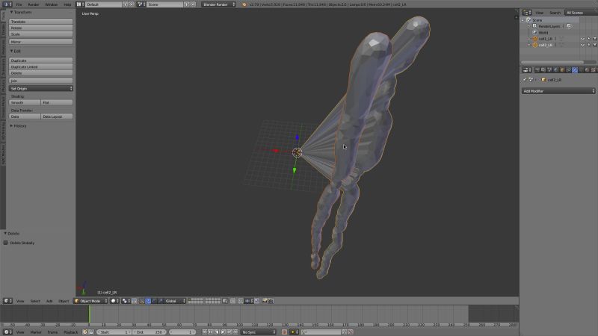Click the viewport shading sphere icon

pos(114,301)
